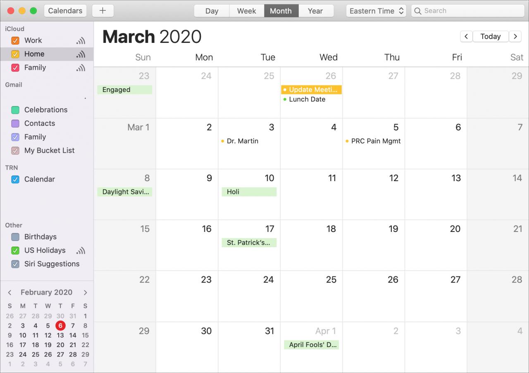Open the Eastern Time zone dropdown
Screen dimensions: 529x373
click(376, 11)
